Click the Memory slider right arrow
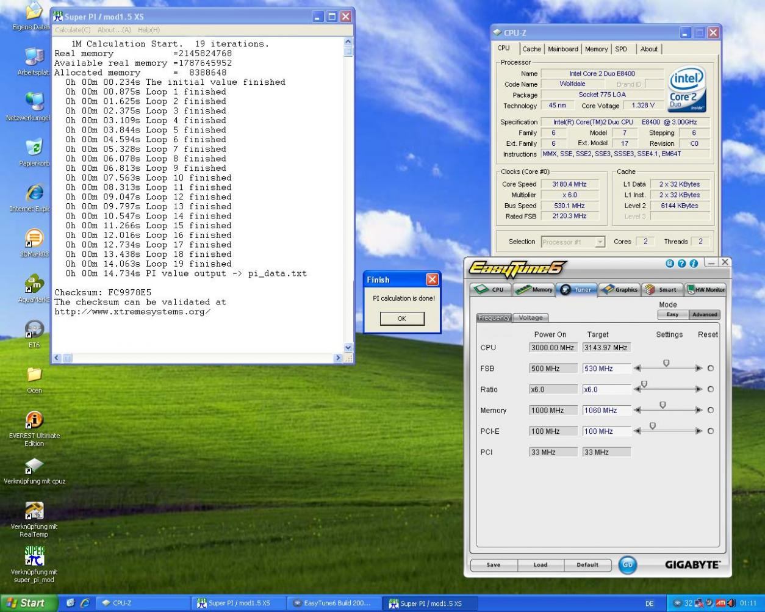This screenshot has width=765, height=612. pyautogui.click(x=699, y=410)
